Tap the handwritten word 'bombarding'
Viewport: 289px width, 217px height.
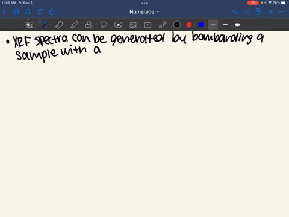point(222,38)
